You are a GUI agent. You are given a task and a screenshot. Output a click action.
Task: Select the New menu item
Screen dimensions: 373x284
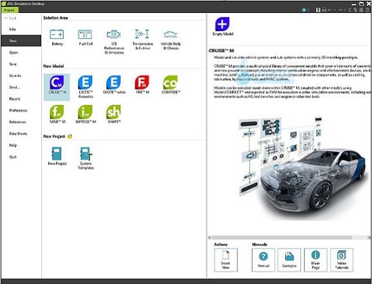[21, 41]
